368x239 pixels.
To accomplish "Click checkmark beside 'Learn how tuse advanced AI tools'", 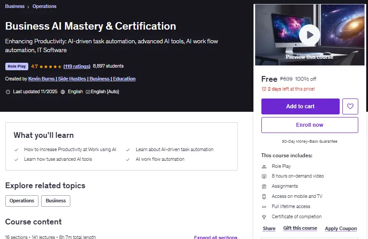I will point(16,159).
